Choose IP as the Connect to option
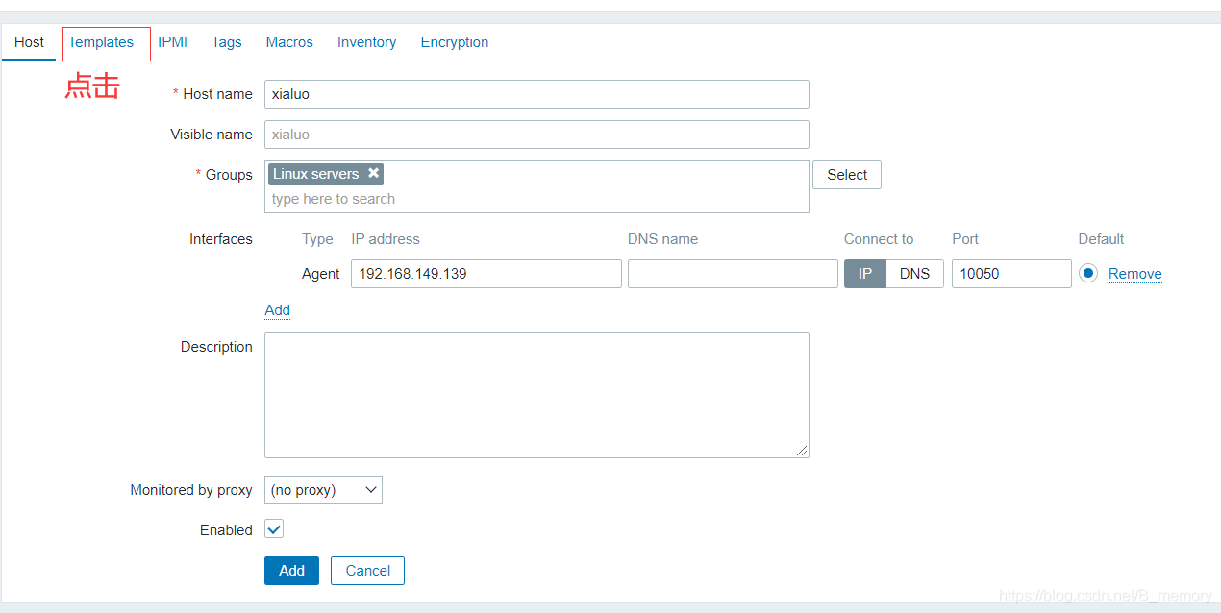The width and height of the screenshot is (1221, 613). [865, 274]
